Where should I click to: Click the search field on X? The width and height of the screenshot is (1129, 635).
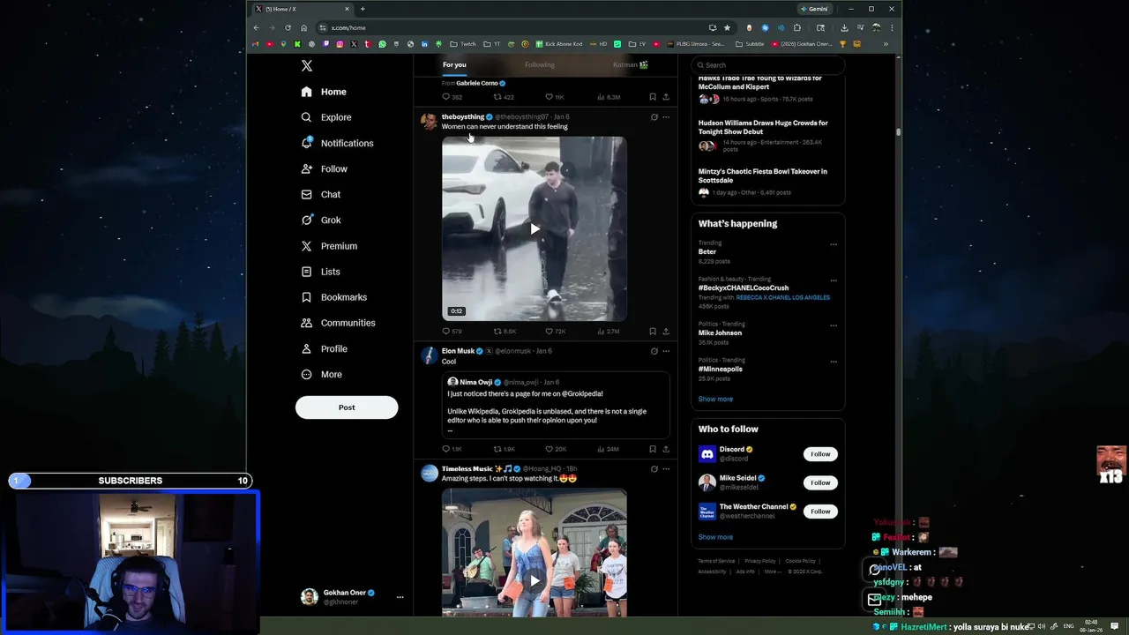[767, 64]
